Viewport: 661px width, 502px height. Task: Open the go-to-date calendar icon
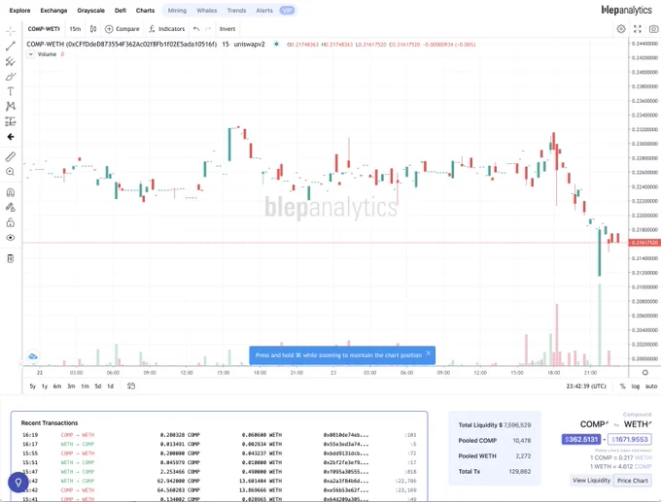point(131,385)
